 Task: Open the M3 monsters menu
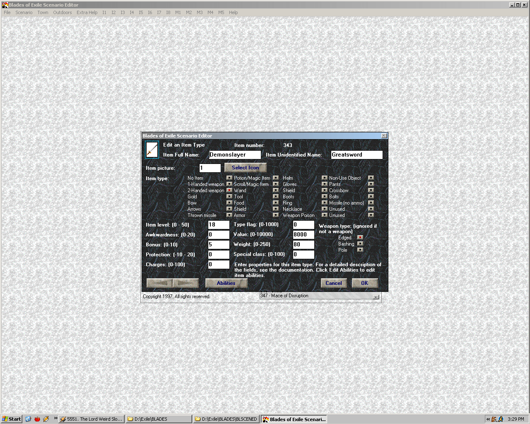pos(200,12)
